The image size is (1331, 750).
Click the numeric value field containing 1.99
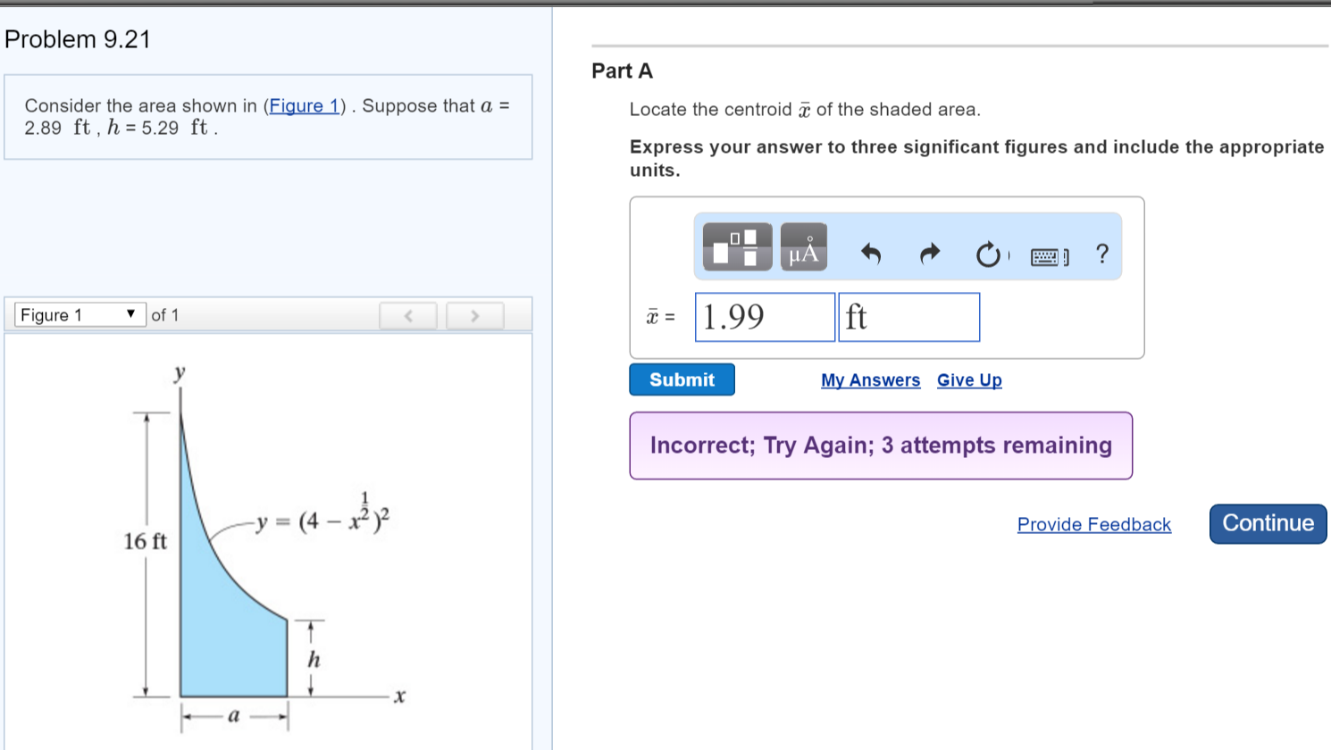766,317
